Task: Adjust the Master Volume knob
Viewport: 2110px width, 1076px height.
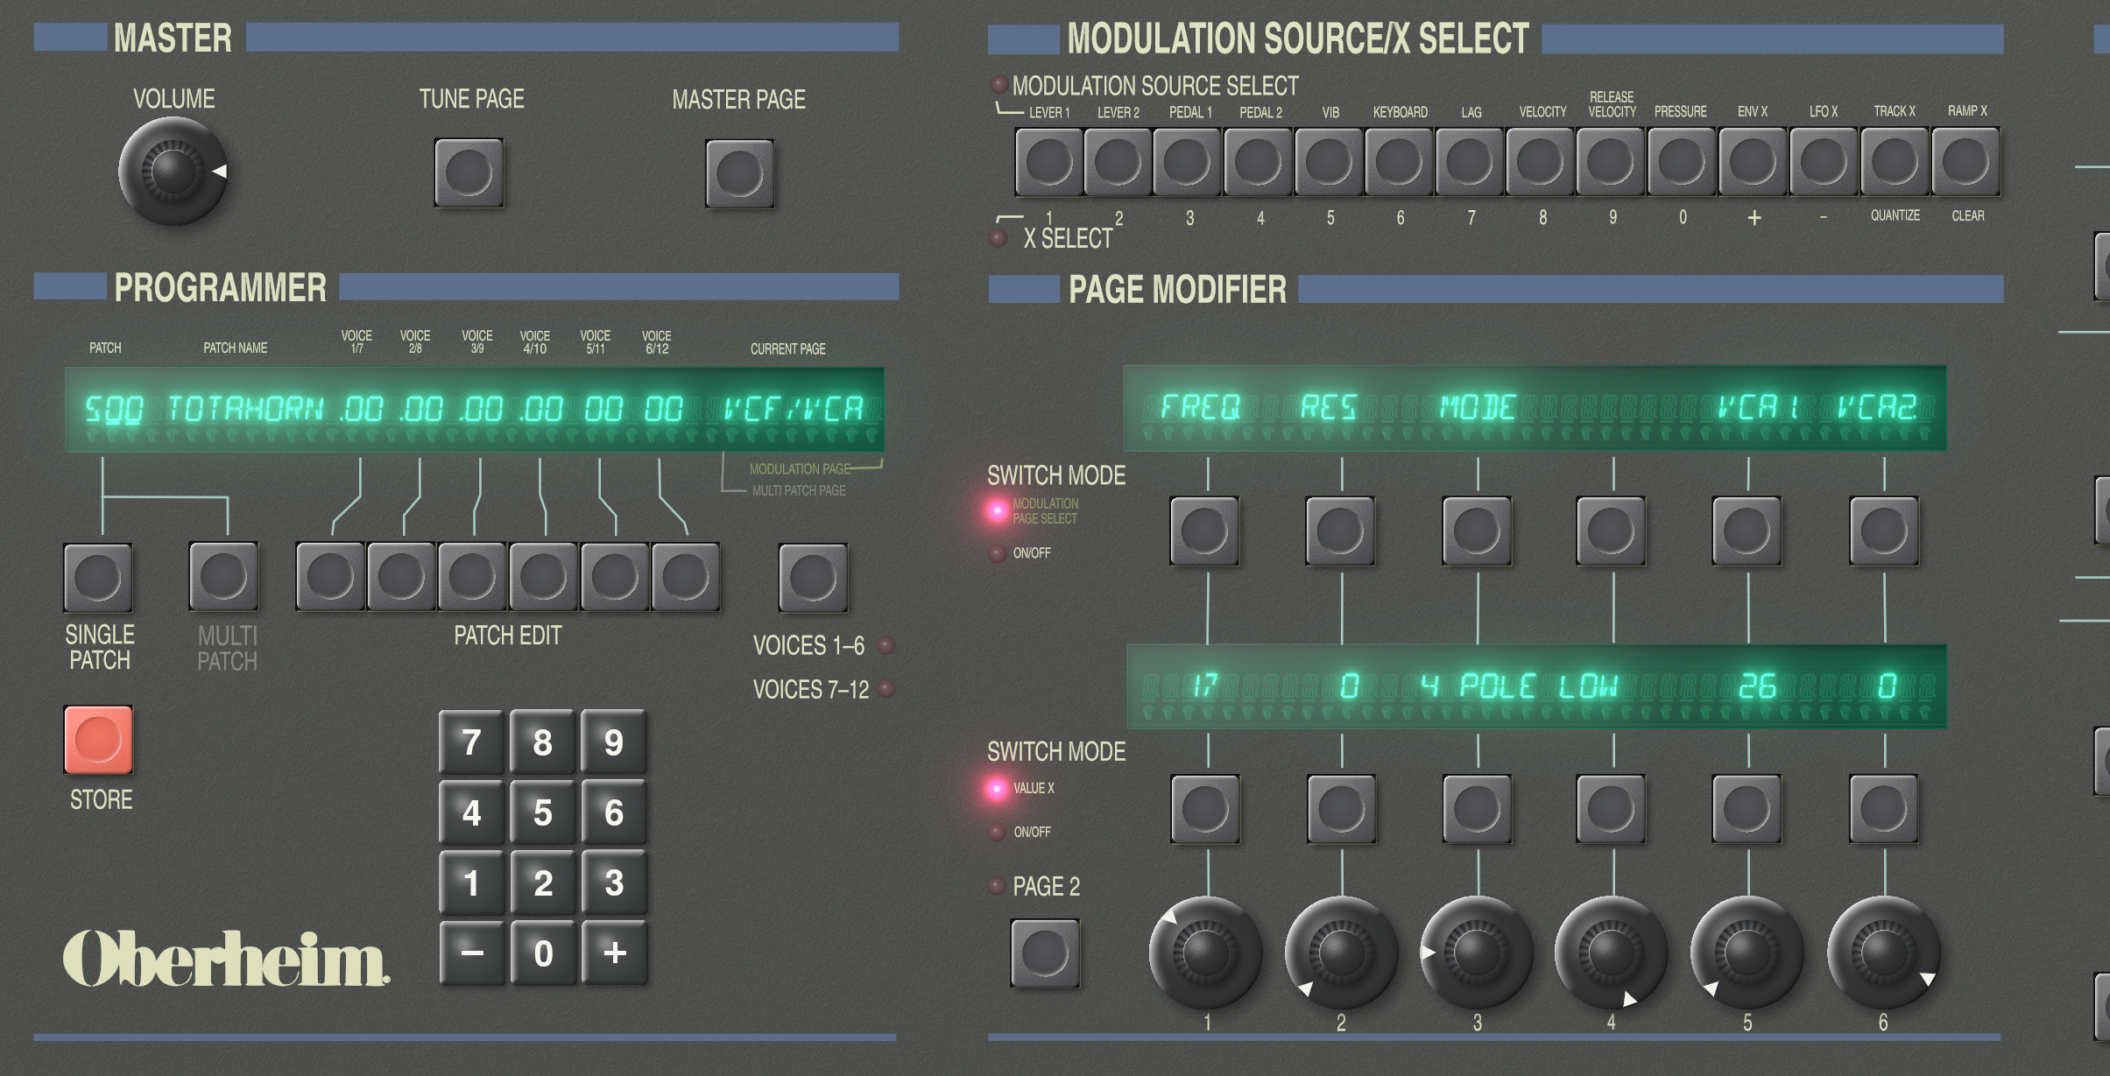Action: point(173,171)
